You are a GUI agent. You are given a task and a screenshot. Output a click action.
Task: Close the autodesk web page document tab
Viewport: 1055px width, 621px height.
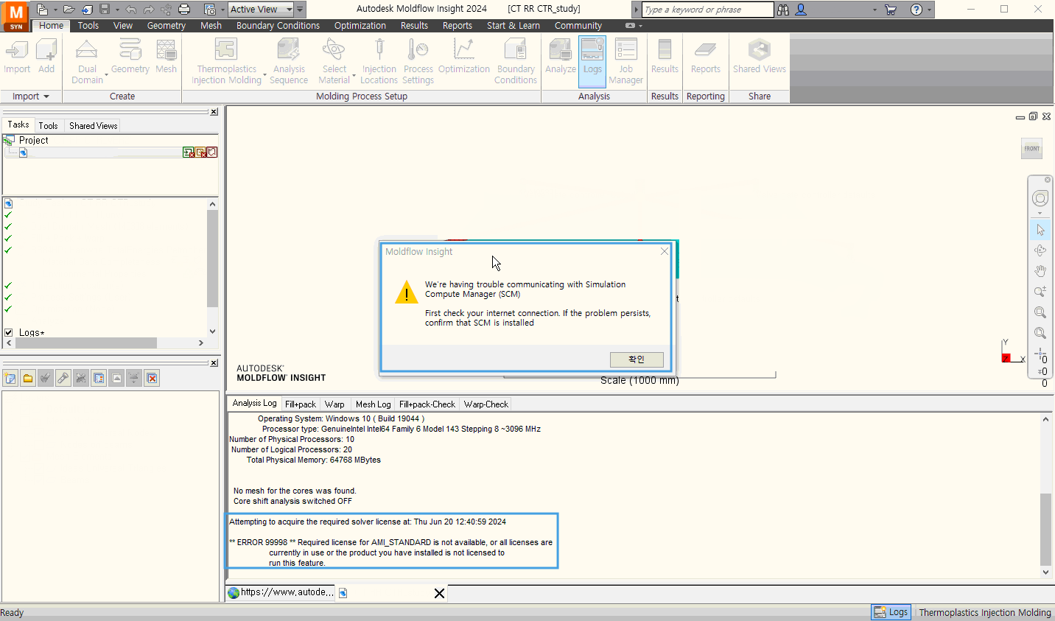439,593
